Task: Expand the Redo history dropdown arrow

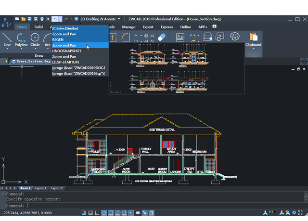Action: coord(71,19)
